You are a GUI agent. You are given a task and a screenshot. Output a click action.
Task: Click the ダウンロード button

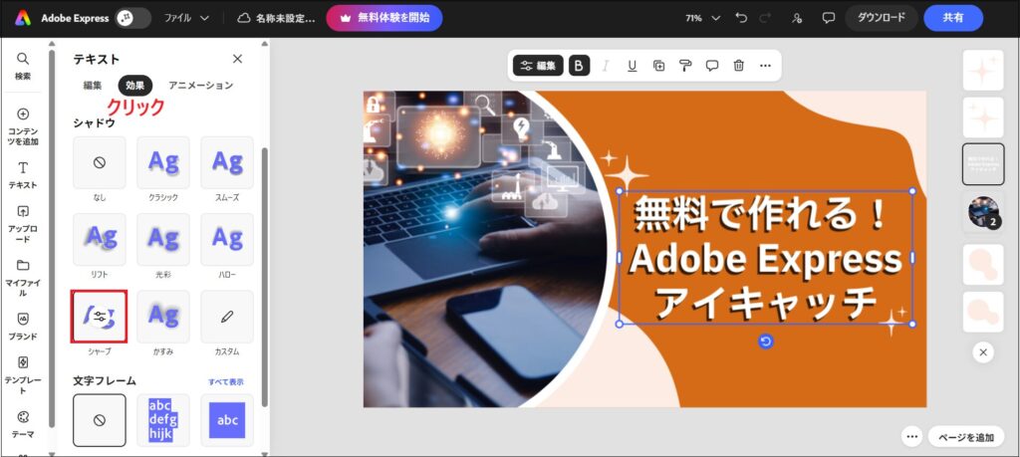click(882, 18)
